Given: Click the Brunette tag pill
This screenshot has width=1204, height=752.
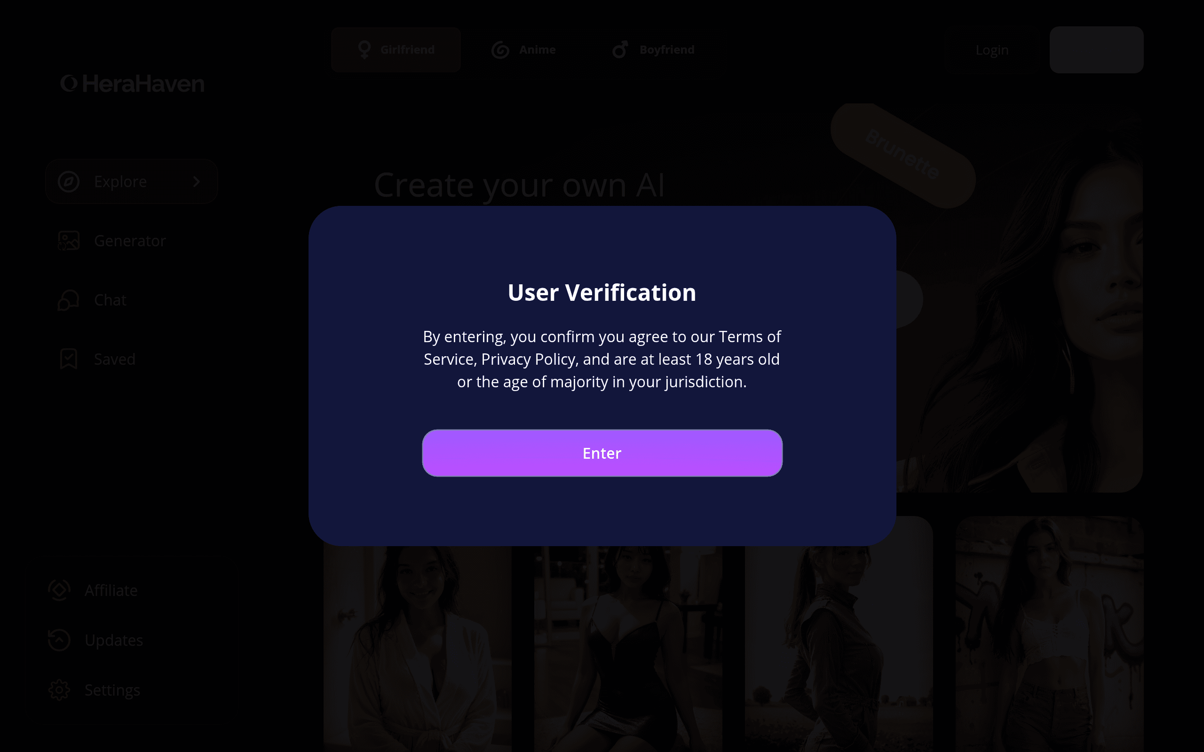Looking at the screenshot, I should tap(903, 155).
